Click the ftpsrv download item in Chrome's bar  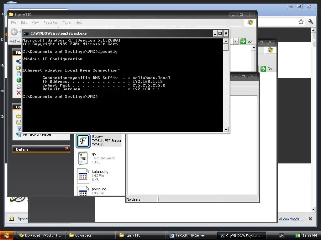pos(18,219)
